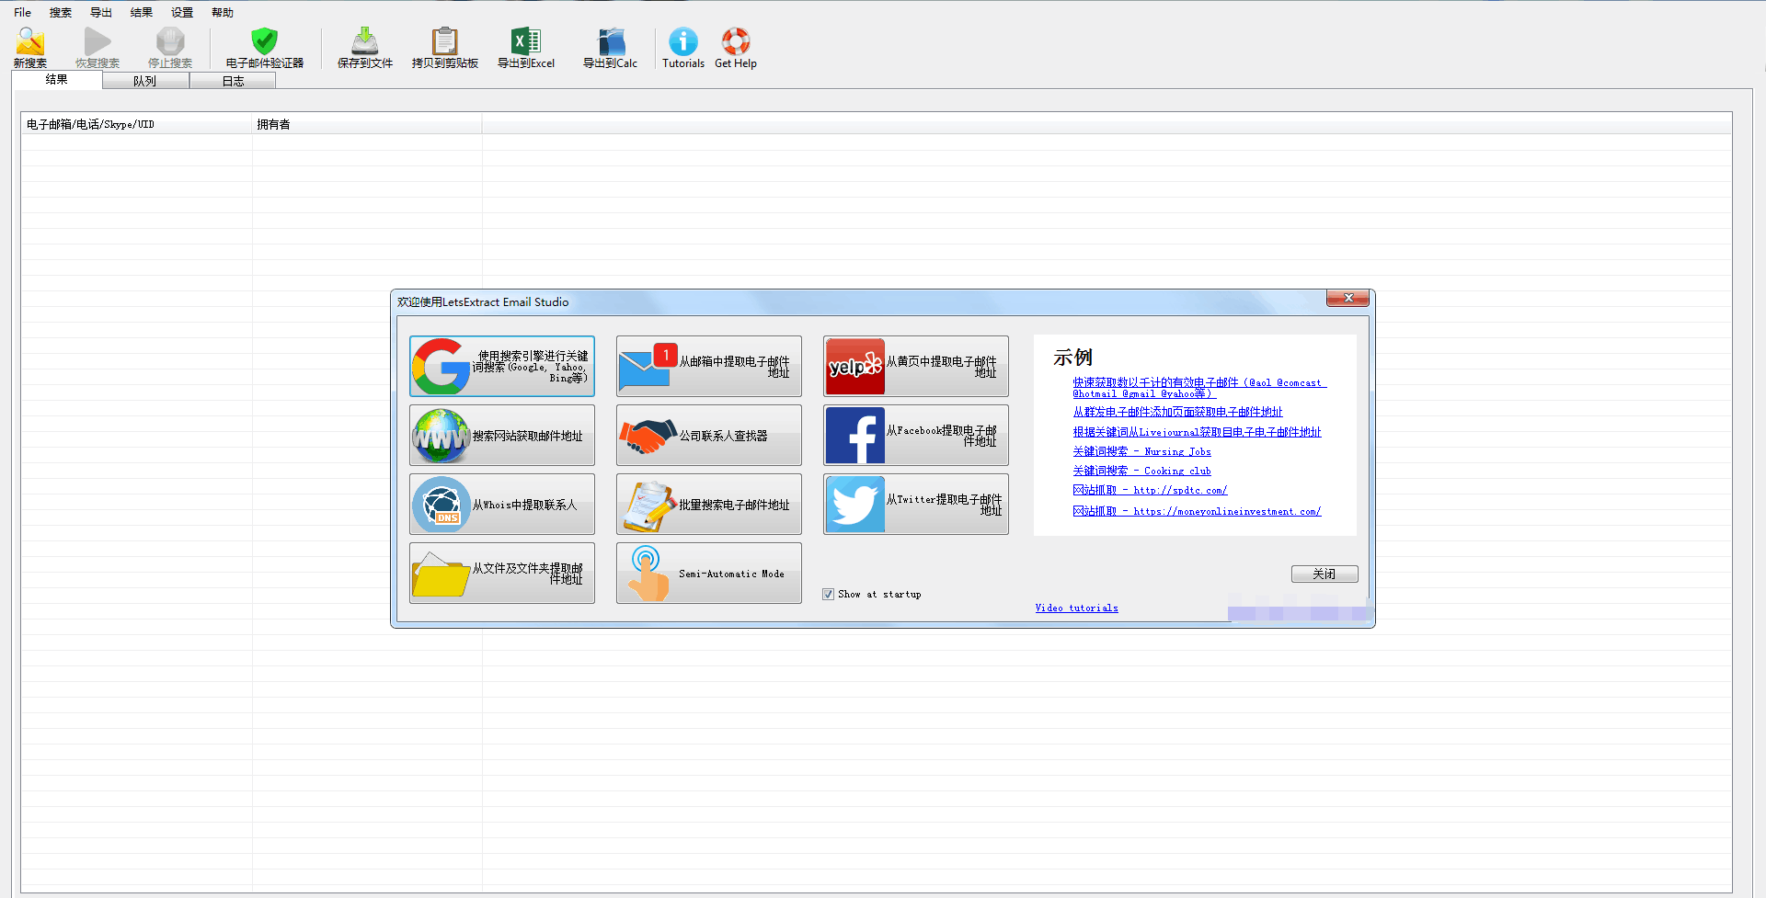Click the Get Help lifebuoy icon
The width and height of the screenshot is (1766, 898).
735,48
